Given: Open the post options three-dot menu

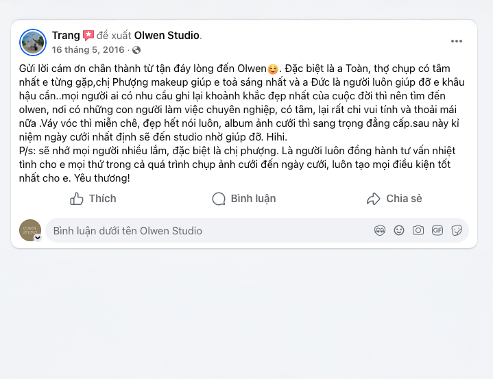Looking at the screenshot, I should (x=457, y=41).
